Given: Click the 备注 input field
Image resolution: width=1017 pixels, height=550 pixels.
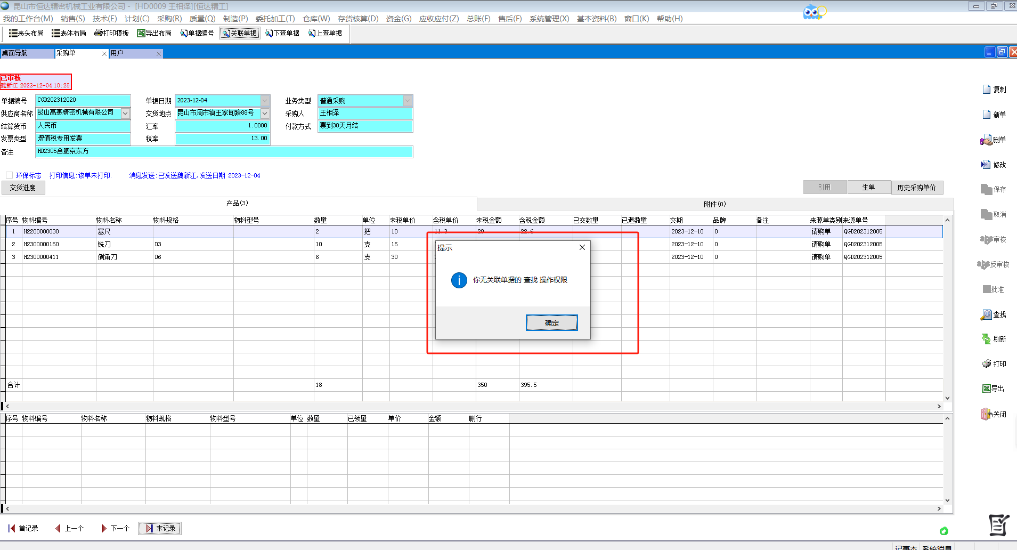Looking at the screenshot, I should coord(224,152).
